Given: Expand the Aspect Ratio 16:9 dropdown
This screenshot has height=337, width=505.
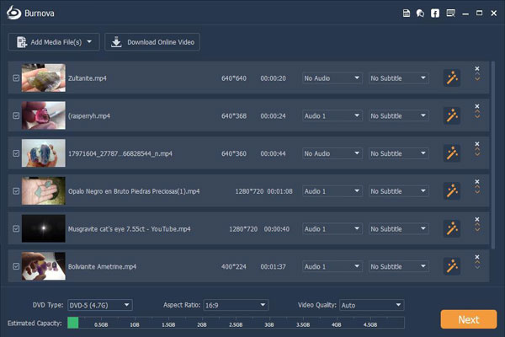Looking at the screenshot, I should pos(228,305).
